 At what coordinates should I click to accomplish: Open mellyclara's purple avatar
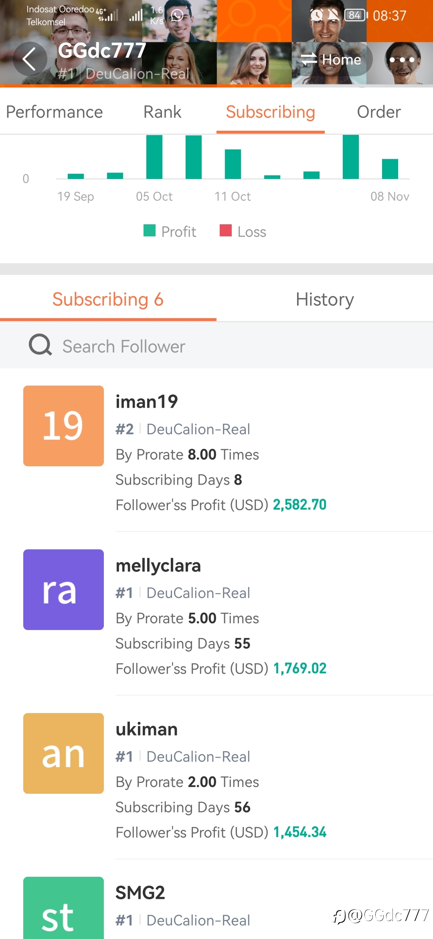tap(63, 589)
